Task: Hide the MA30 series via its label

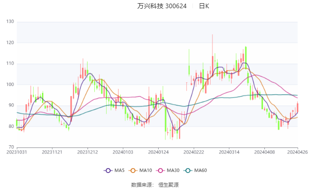Action: (x=173, y=170)
